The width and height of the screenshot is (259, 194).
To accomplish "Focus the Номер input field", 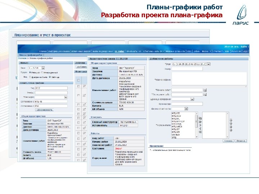I will (x=187, y=69).
